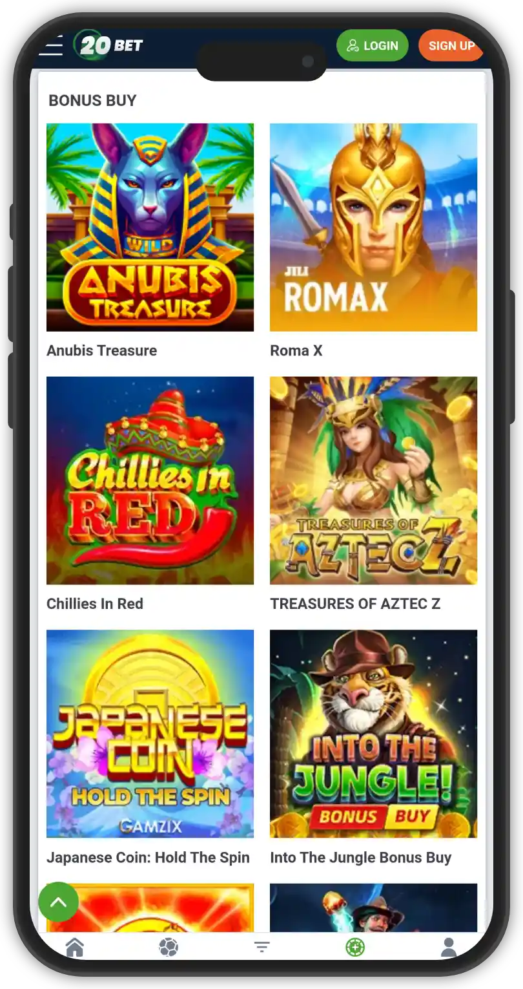Open the Anubis Treasure game thumbnail

click(150, 228)
